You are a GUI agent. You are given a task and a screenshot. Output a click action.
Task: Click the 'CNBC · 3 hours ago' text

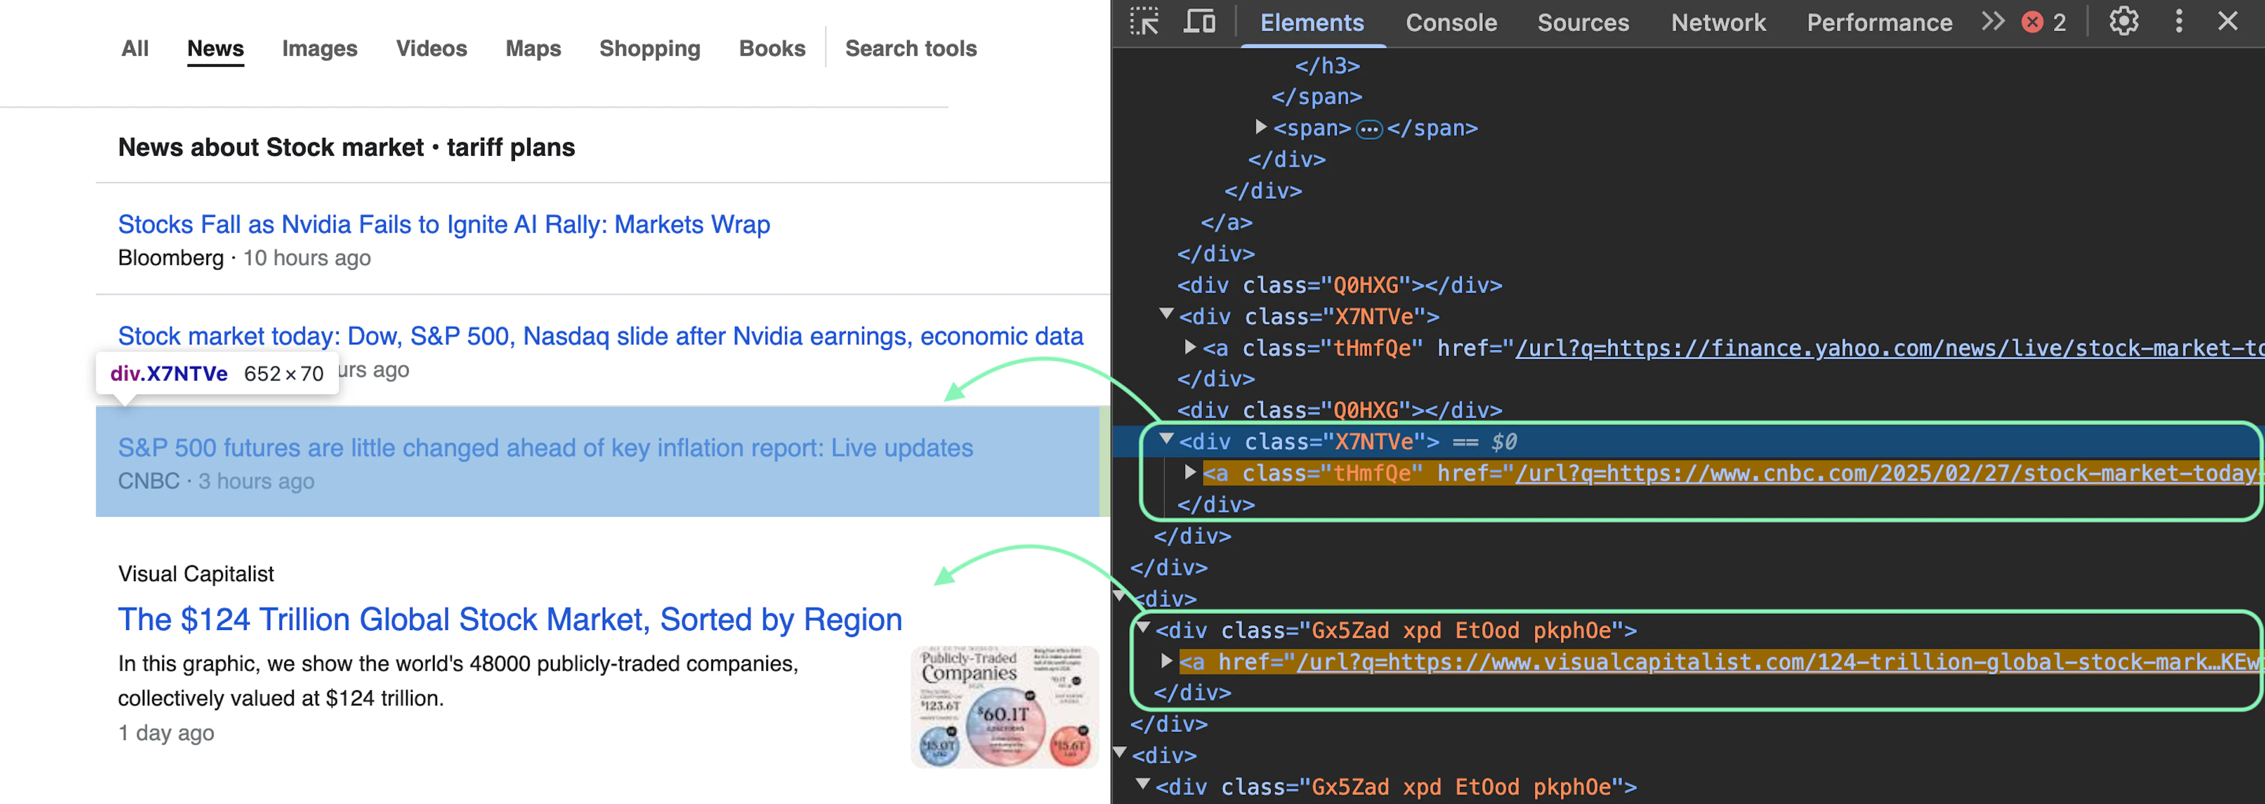pyautogui.click(x=216, y=481)
